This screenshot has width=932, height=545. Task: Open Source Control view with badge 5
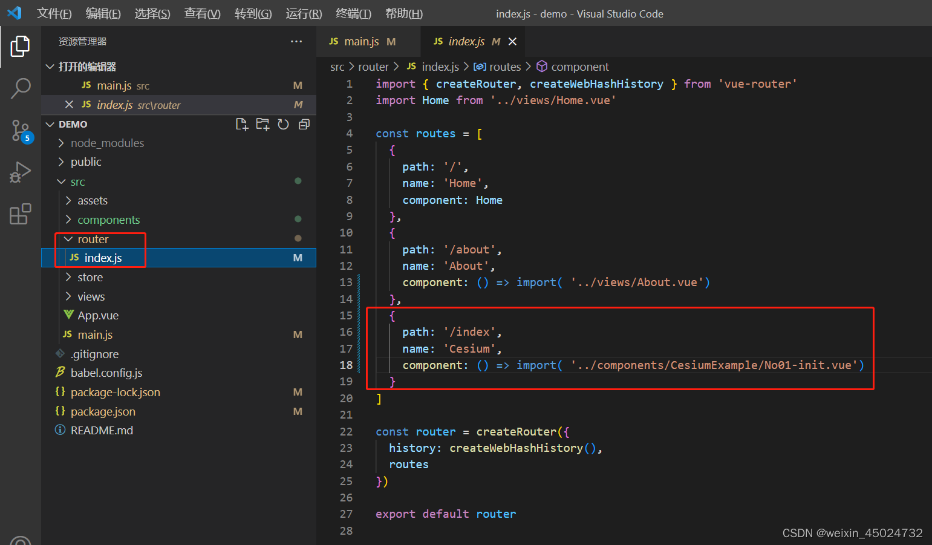21,131
